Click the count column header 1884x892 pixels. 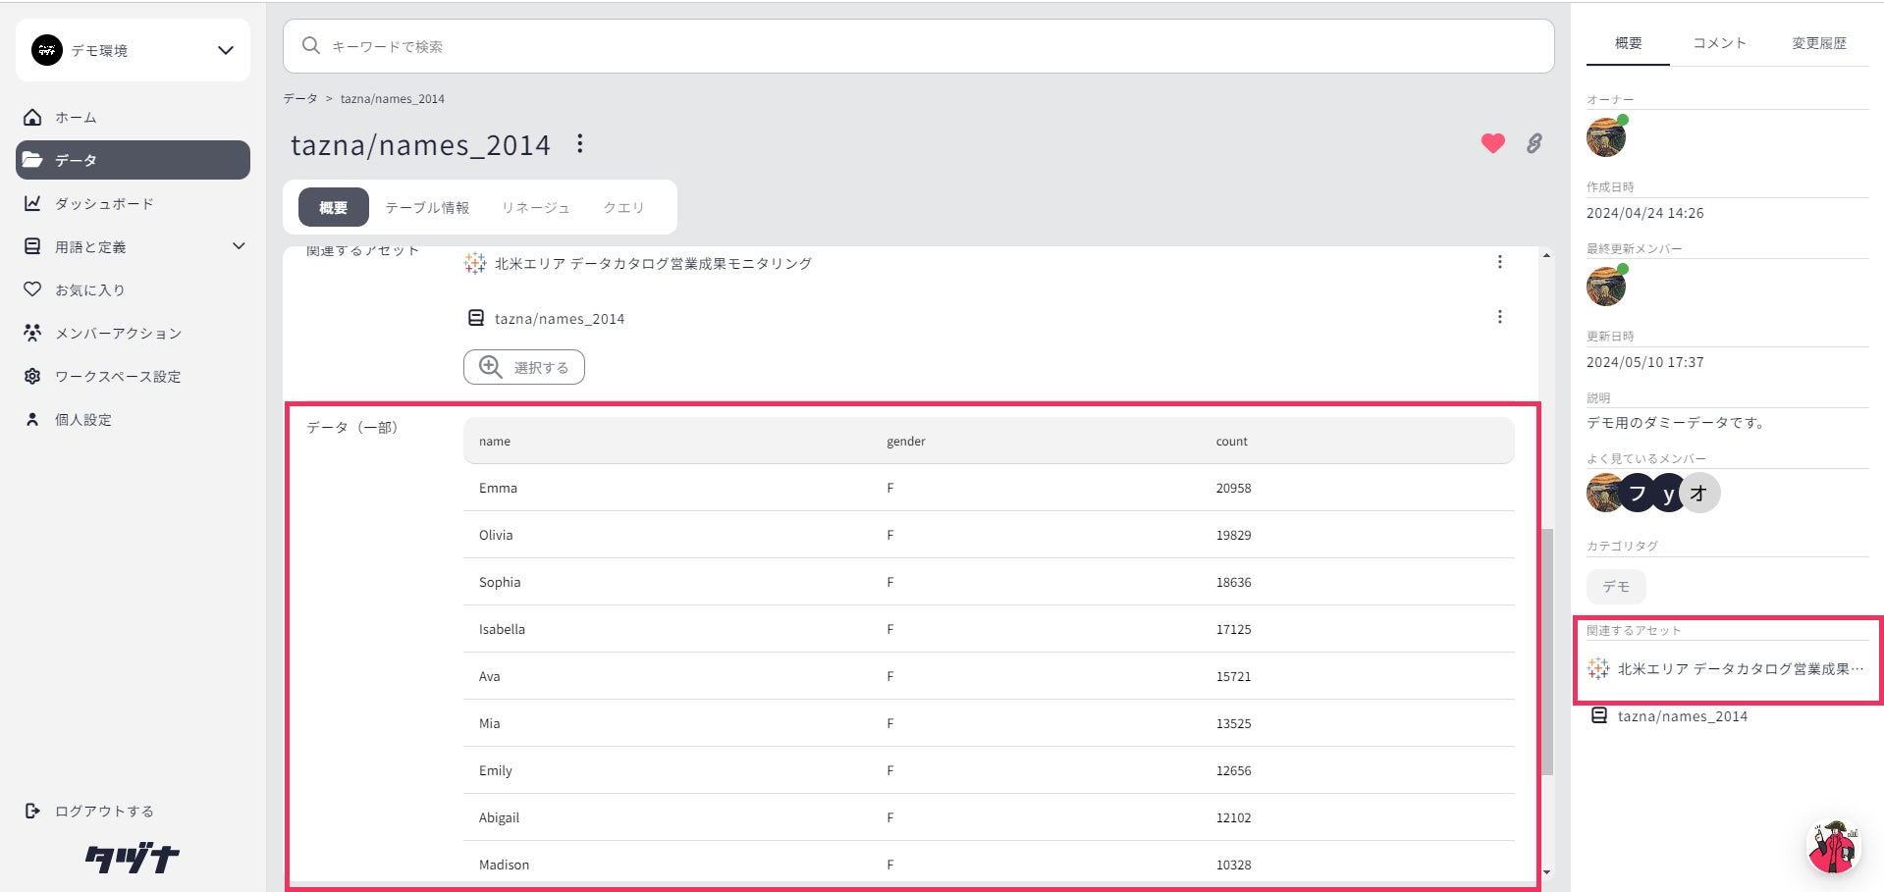pyautogui.click(x=1232, y=442)
